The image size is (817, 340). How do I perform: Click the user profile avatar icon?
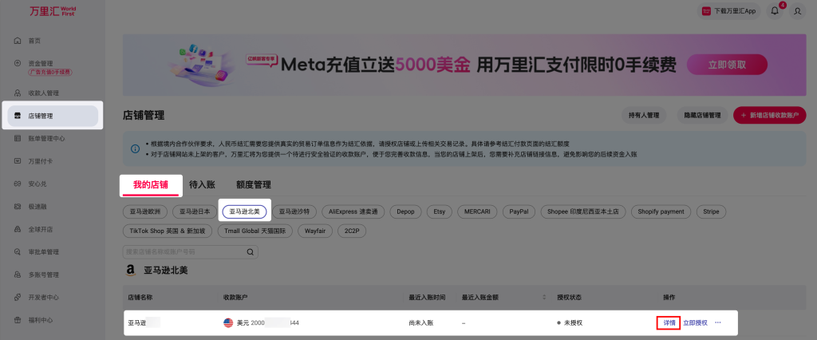(x=797, y=11)
